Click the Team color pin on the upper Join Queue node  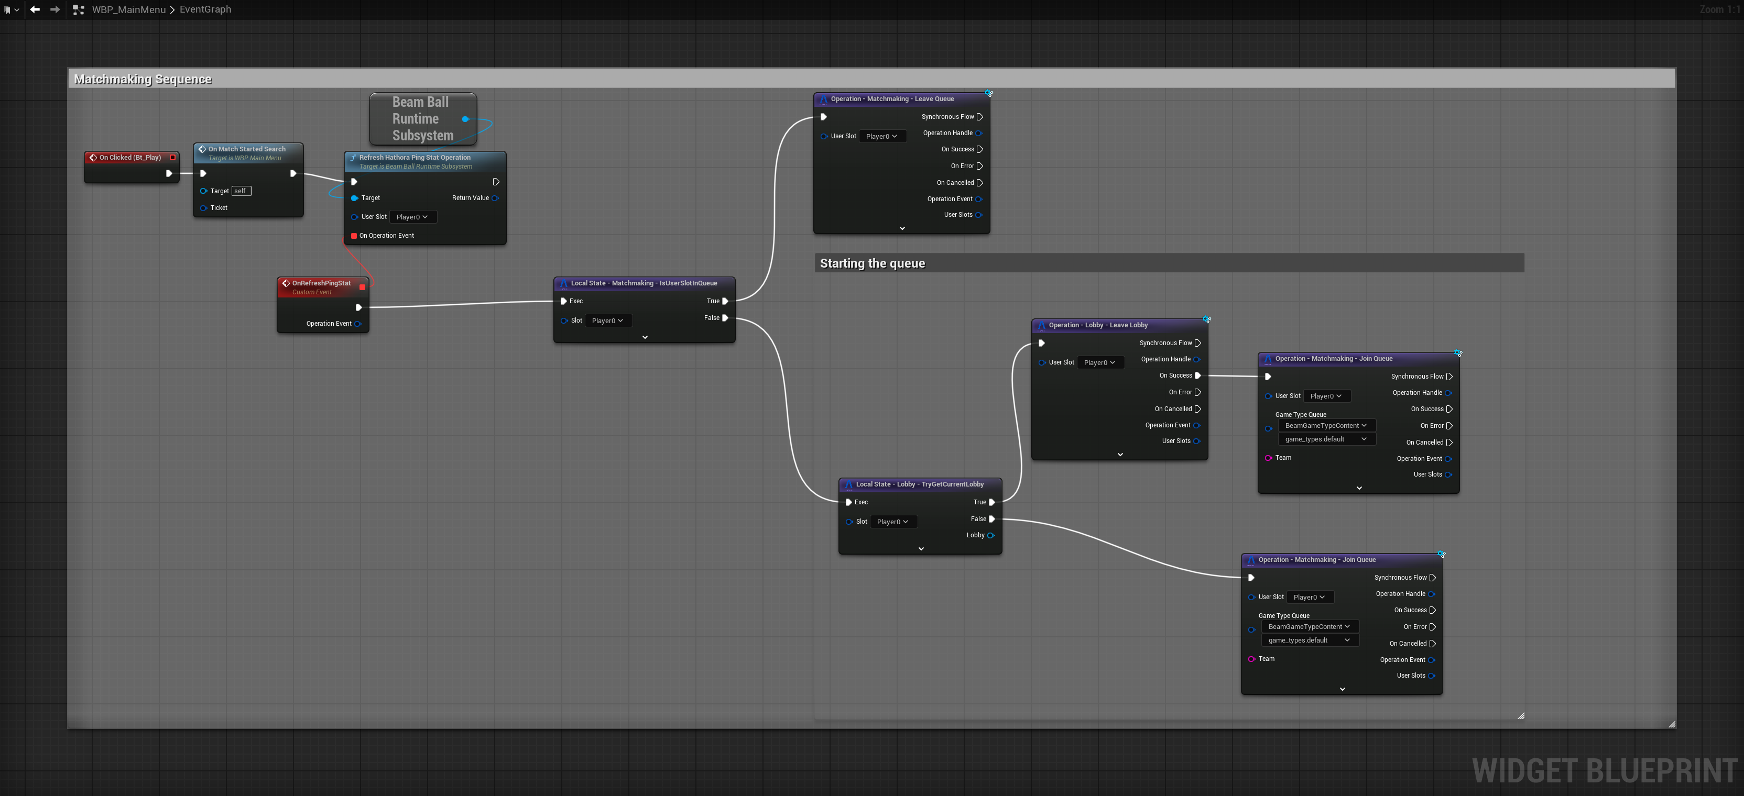1268,459
